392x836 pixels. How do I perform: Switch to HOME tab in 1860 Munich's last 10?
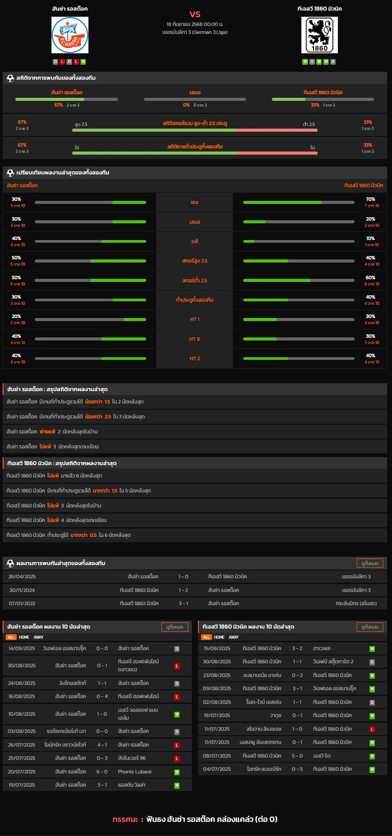coord(219,637)
